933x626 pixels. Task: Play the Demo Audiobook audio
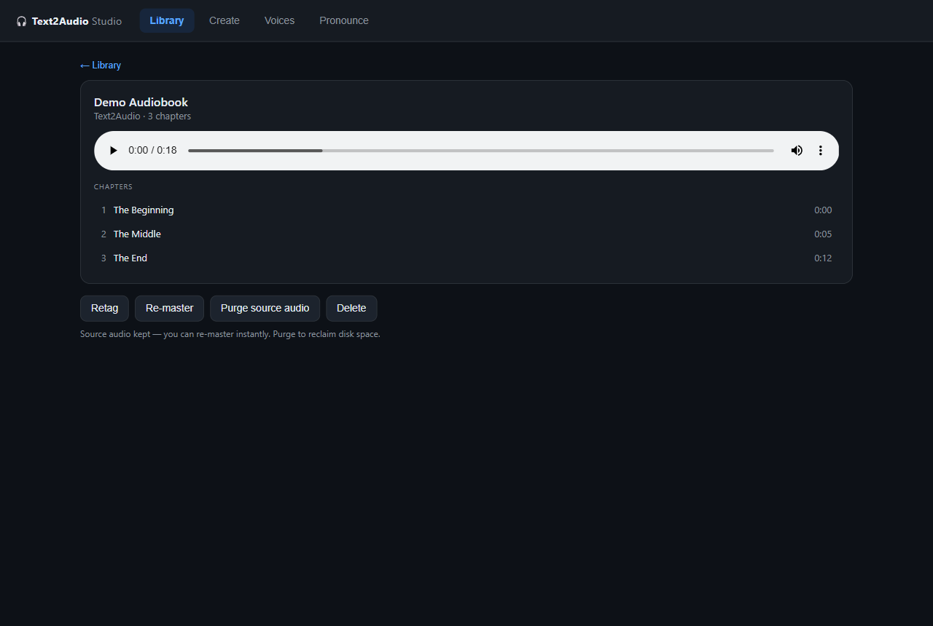click(x=113, y=151)
